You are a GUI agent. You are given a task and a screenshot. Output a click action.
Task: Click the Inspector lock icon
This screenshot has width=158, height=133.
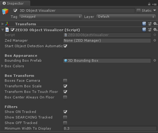pyautogui.click(x=149, y=4)
